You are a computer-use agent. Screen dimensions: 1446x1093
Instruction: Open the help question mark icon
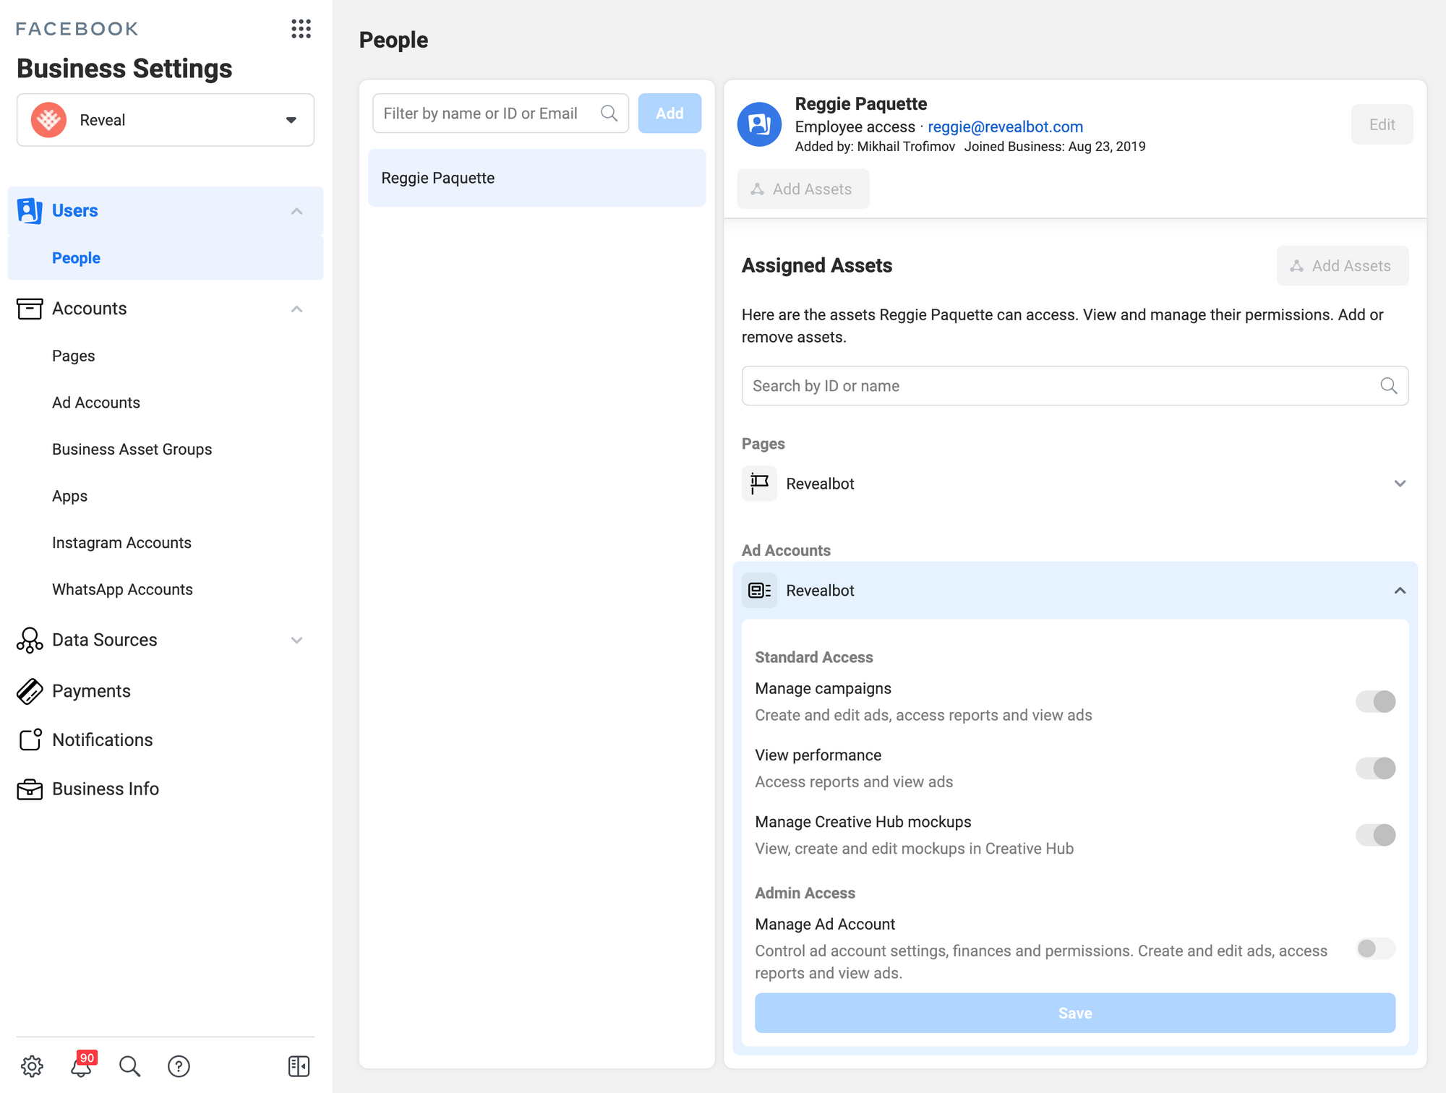click(179, 1066)
